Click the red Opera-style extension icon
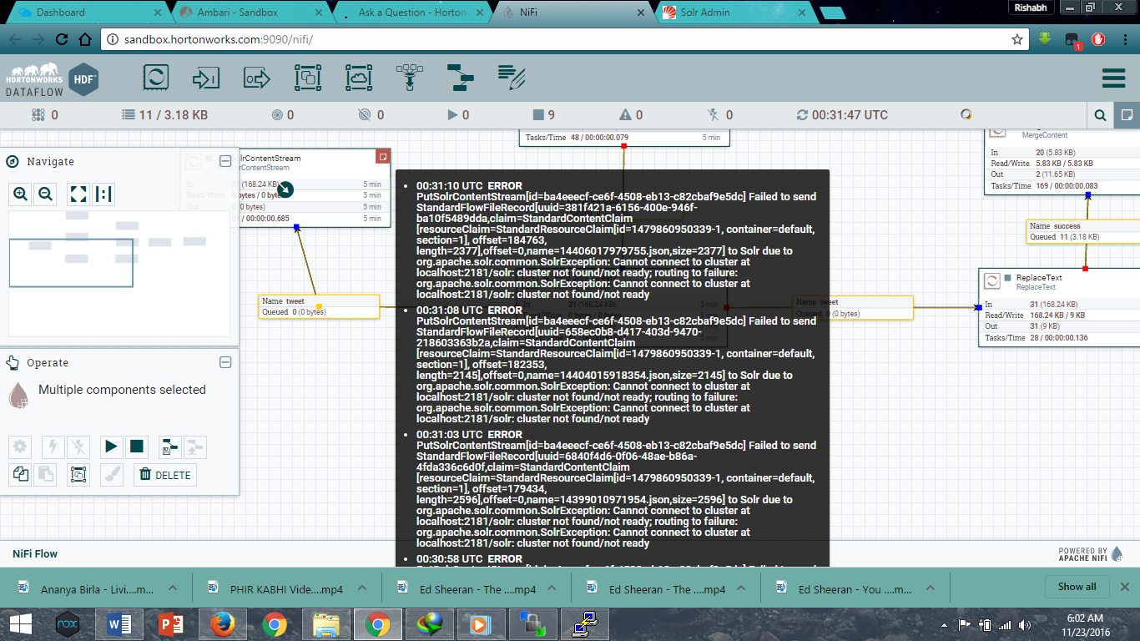1140x641 pixels. pyautogui.click(x=1098, y=39)
